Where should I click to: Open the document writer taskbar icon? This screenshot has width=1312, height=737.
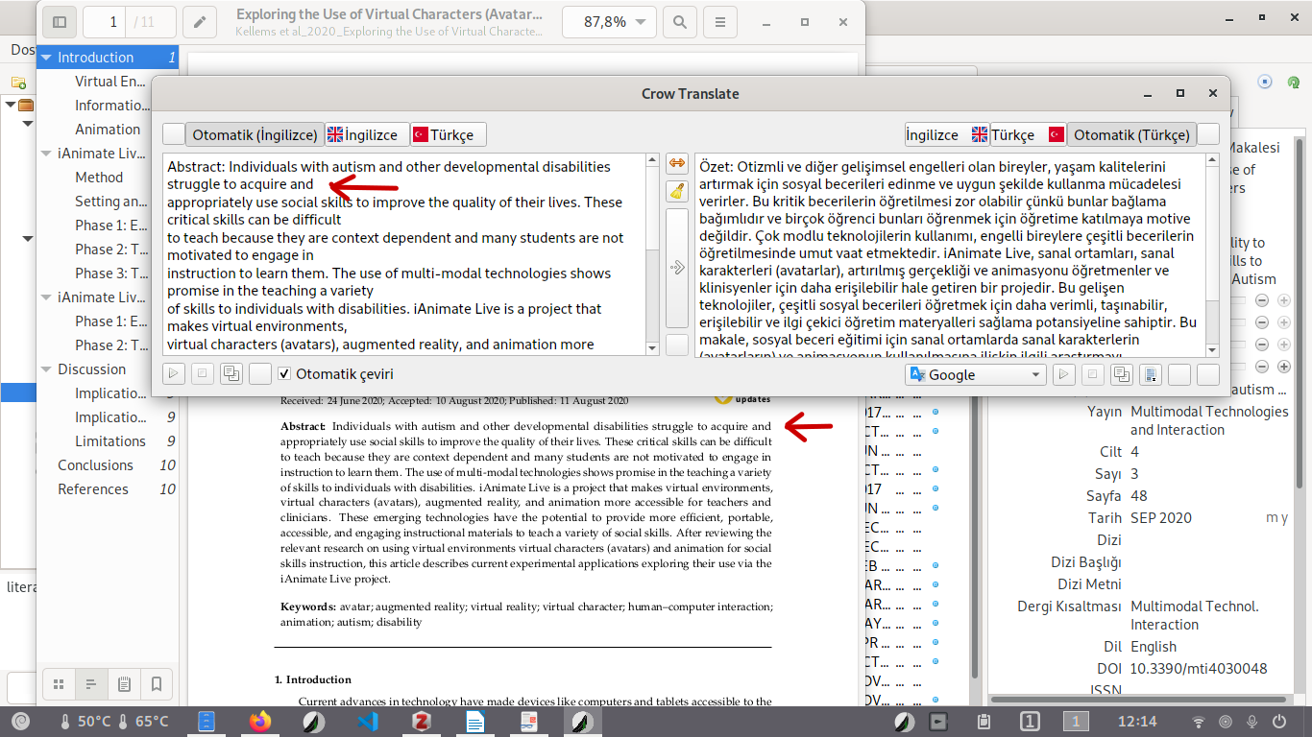475,722
